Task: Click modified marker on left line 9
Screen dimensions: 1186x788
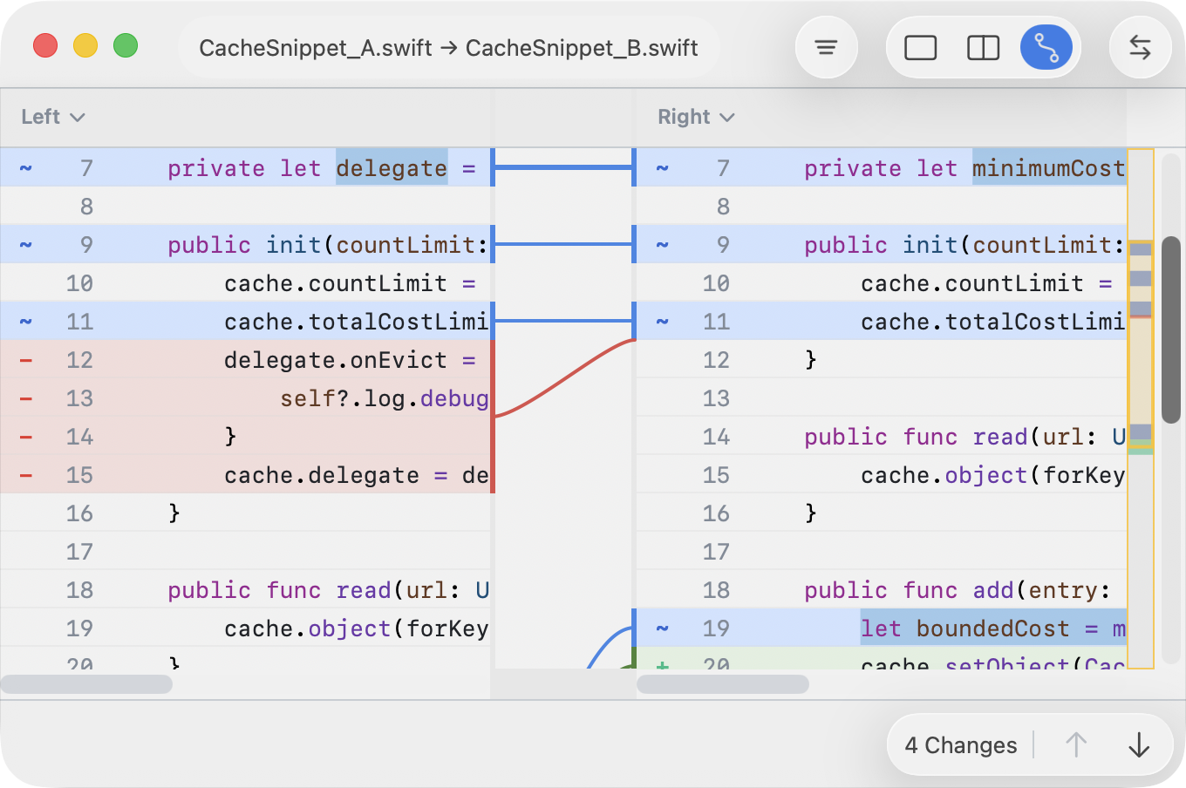Action: (x=26, y=244)
